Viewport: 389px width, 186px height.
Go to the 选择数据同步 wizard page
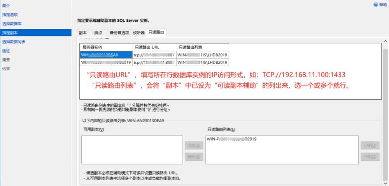(x=14, y=42)
